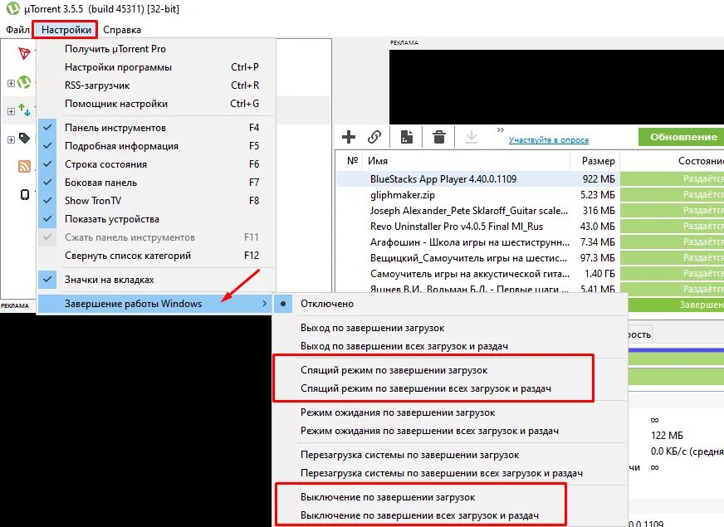The image size is (724, 527).
Task: Open the Справка menu
Action: click(x=122, y=30)
